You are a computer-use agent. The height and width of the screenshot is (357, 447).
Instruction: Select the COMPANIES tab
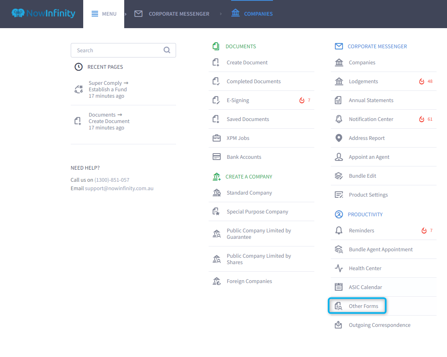[252, 13]
